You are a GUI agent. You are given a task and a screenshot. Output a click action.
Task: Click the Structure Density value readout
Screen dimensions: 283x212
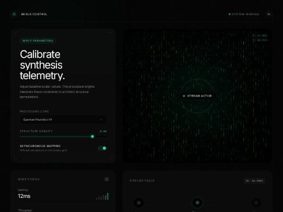click(103, 131)
